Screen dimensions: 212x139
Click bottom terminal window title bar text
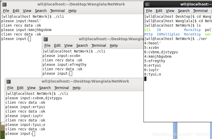tap(85, 81)
